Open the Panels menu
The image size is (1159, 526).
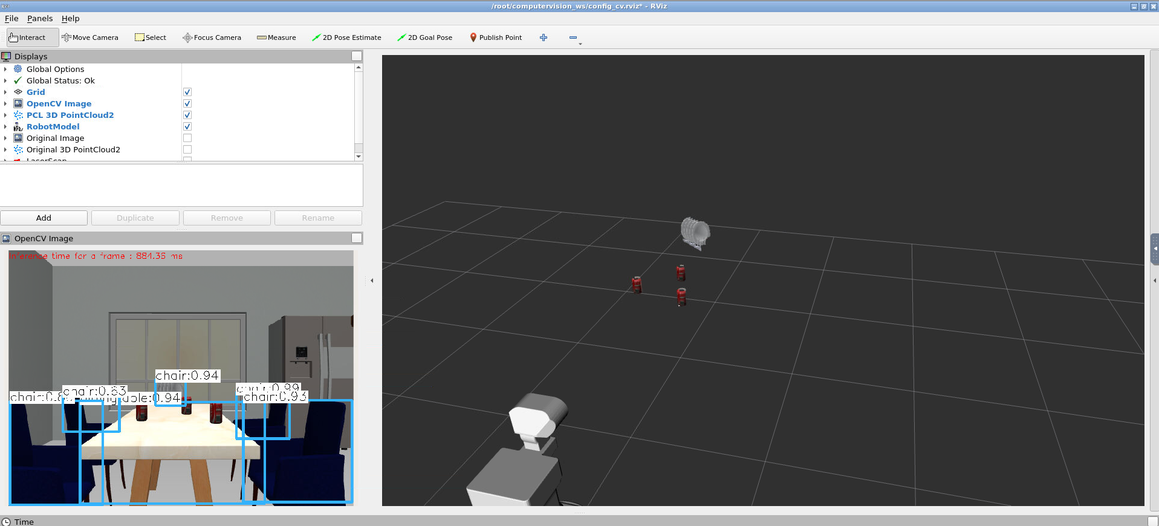(x=40, y=18)
